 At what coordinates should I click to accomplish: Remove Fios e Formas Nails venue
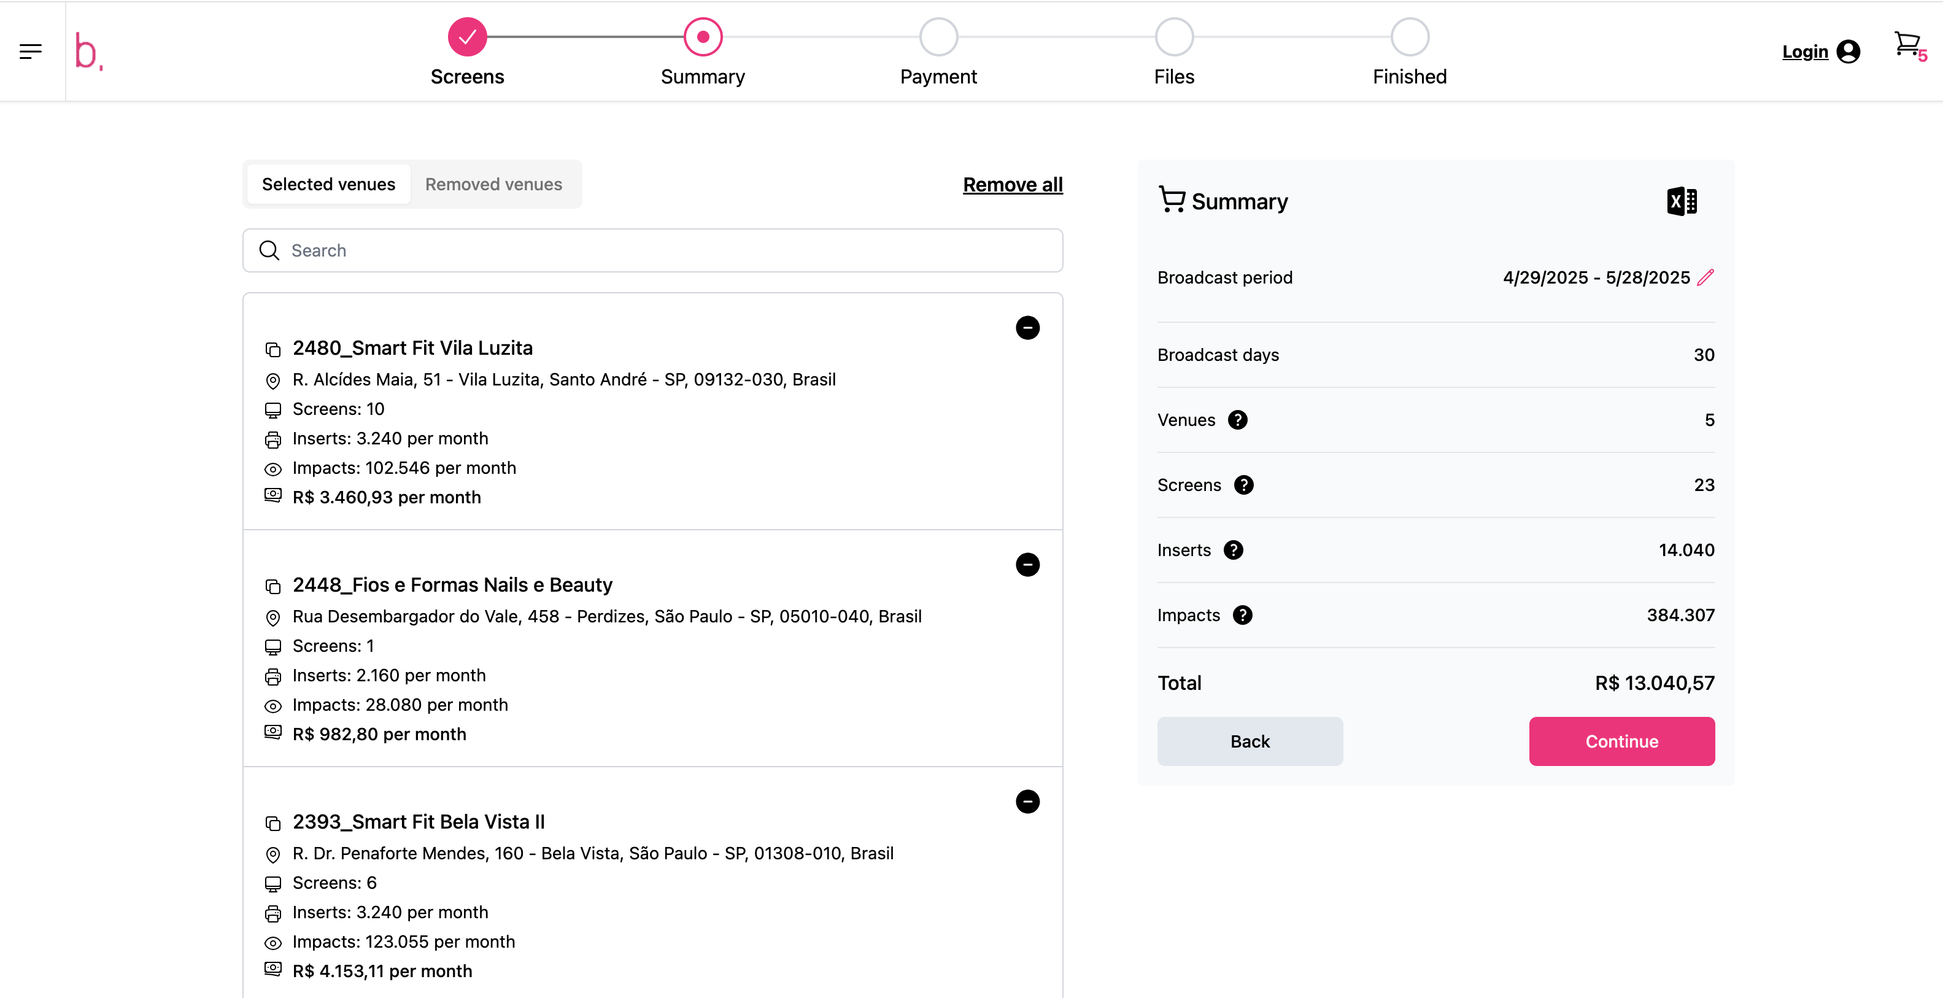(x=1027, y=564)
